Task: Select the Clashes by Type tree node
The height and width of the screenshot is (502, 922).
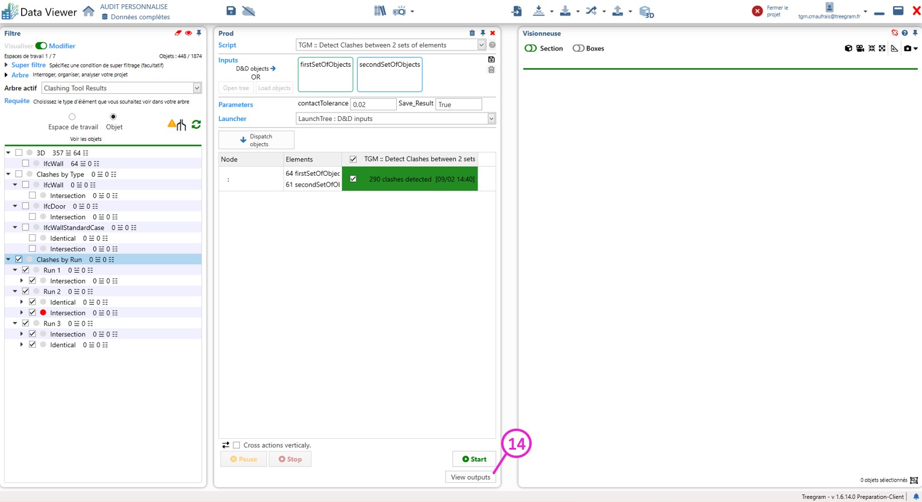Action: click(60, 175)
